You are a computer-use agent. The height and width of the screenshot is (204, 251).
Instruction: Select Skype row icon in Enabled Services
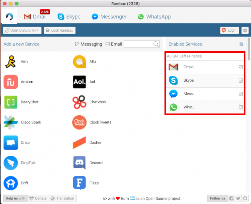[x=173, y=81]
